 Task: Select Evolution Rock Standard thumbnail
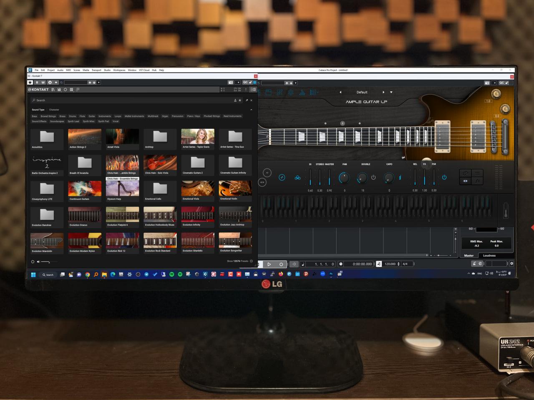160,243
